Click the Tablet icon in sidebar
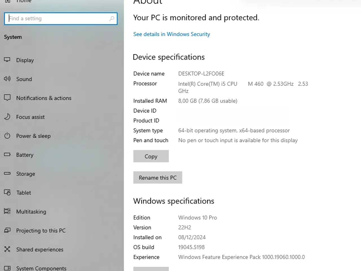361x271 pixels. point(7,192)
